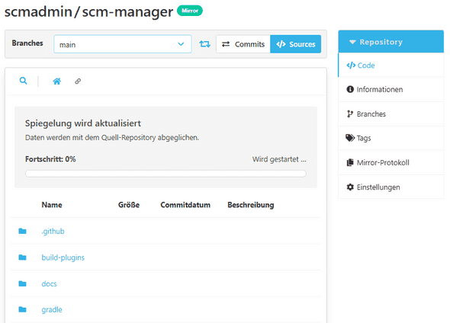Open Einstellungen in the repository menu
Screen dimensions: 450x323
click(391, 187)
